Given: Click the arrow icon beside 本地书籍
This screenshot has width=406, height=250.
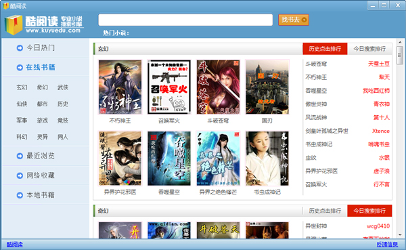Looking at the screenshot, I should coord(20,195).
